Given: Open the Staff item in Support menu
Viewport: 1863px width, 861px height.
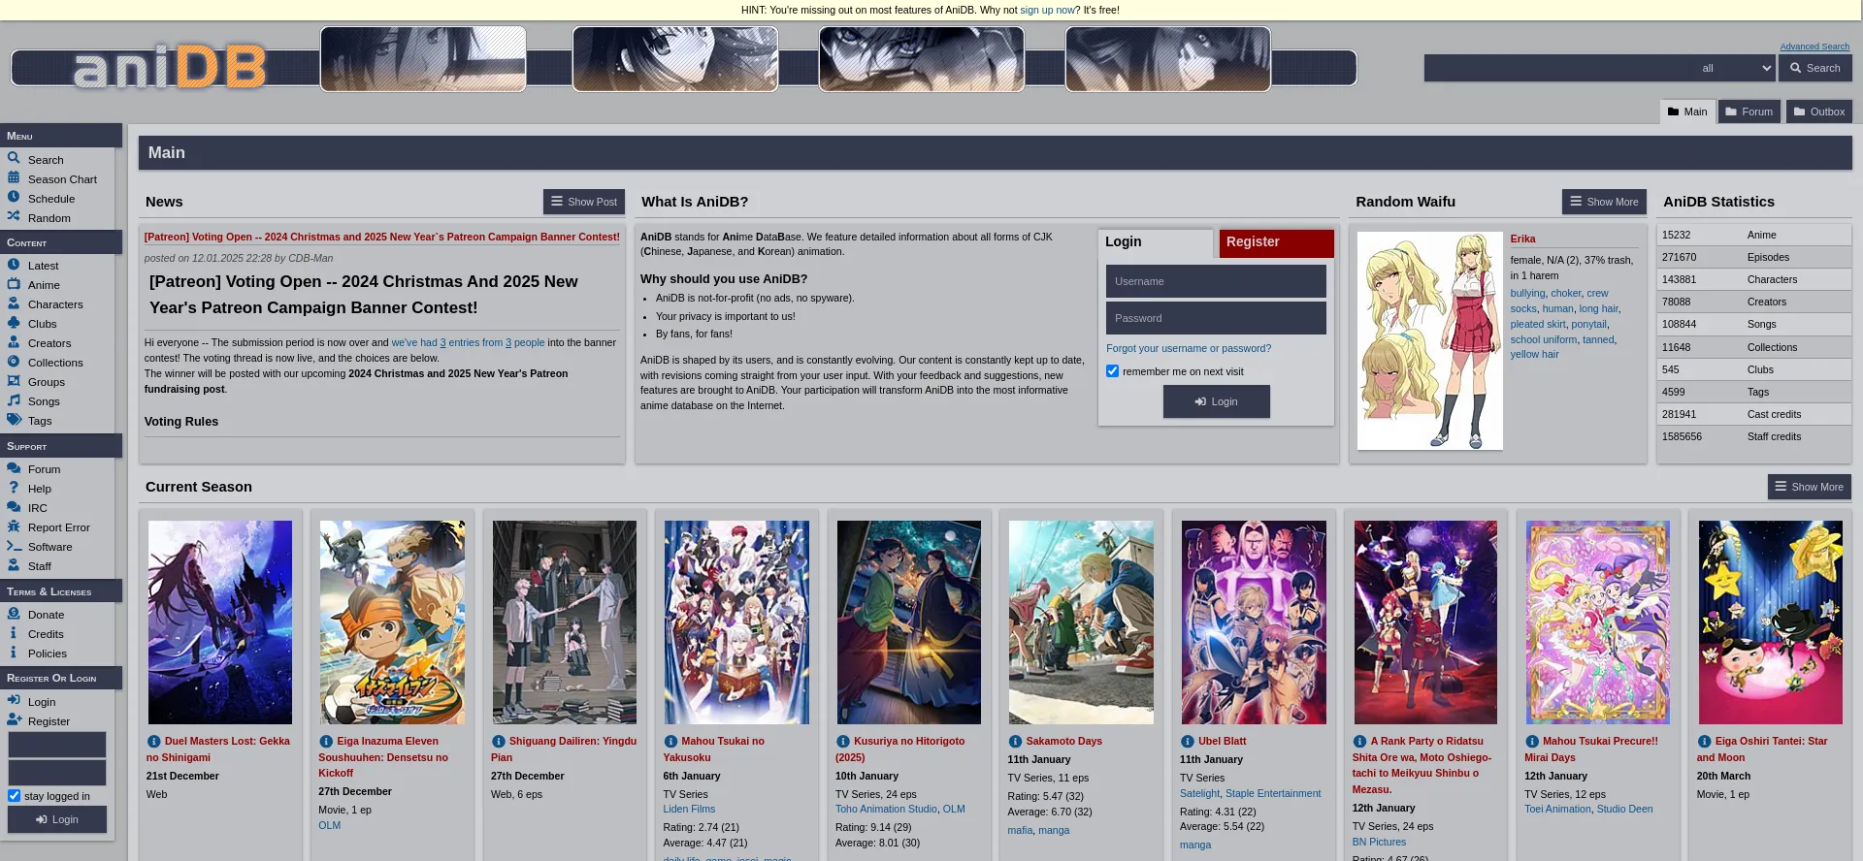Looking at the screenshot, I should pos(40,566).
